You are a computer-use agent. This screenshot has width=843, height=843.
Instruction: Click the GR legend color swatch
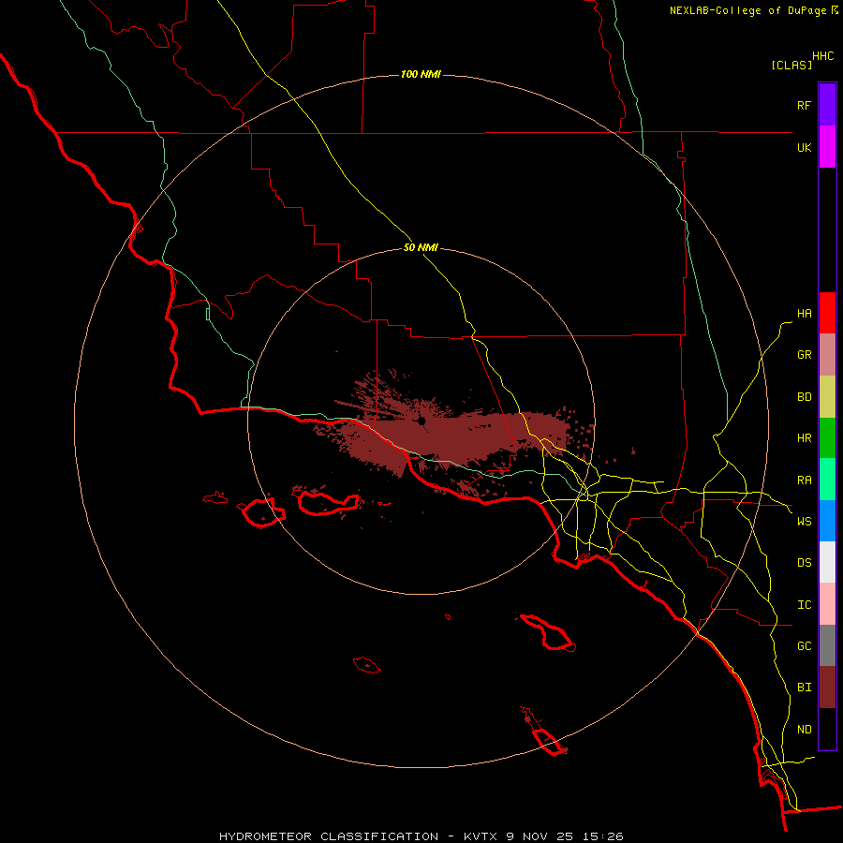click(827, 355)
